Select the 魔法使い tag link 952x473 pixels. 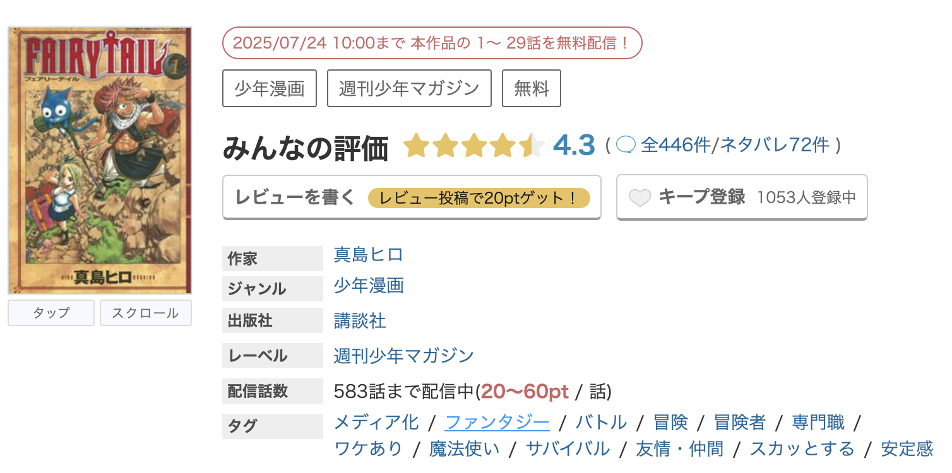click(464, 448)
